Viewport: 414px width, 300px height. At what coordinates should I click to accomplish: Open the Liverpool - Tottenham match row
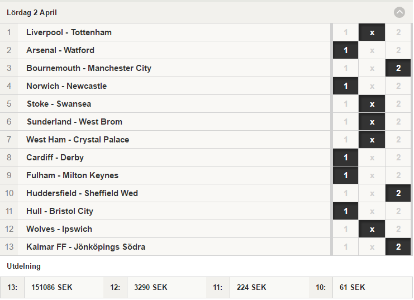click(x=165, y=32)
